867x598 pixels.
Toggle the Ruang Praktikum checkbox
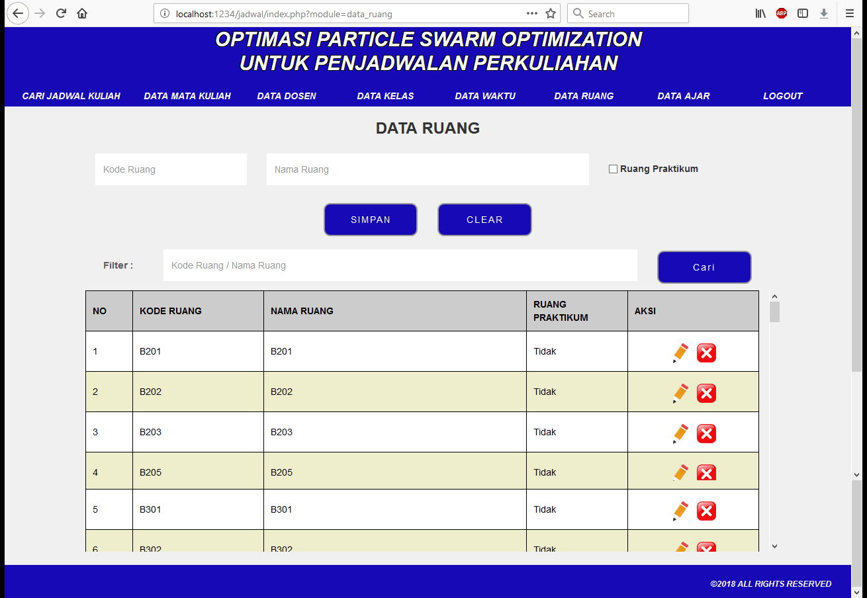[613, 169]
